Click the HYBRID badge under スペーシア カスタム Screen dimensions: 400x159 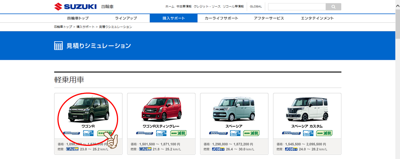click(291, 133)
